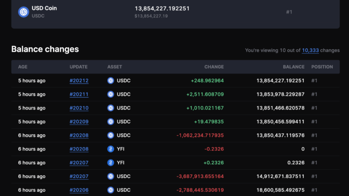Image resolution: width=349 pixels, height=196 pixels.
Task: Click change value +0.2326
Action: tap(214, 163)
